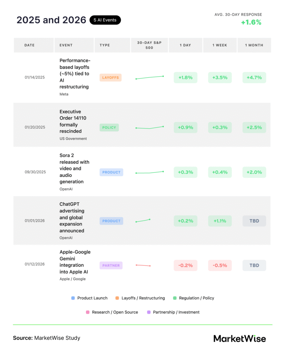Click the PRODUCT tag in Sora 2 row
Viewport: 285px width, 351px height.
(x=111, y=172)
